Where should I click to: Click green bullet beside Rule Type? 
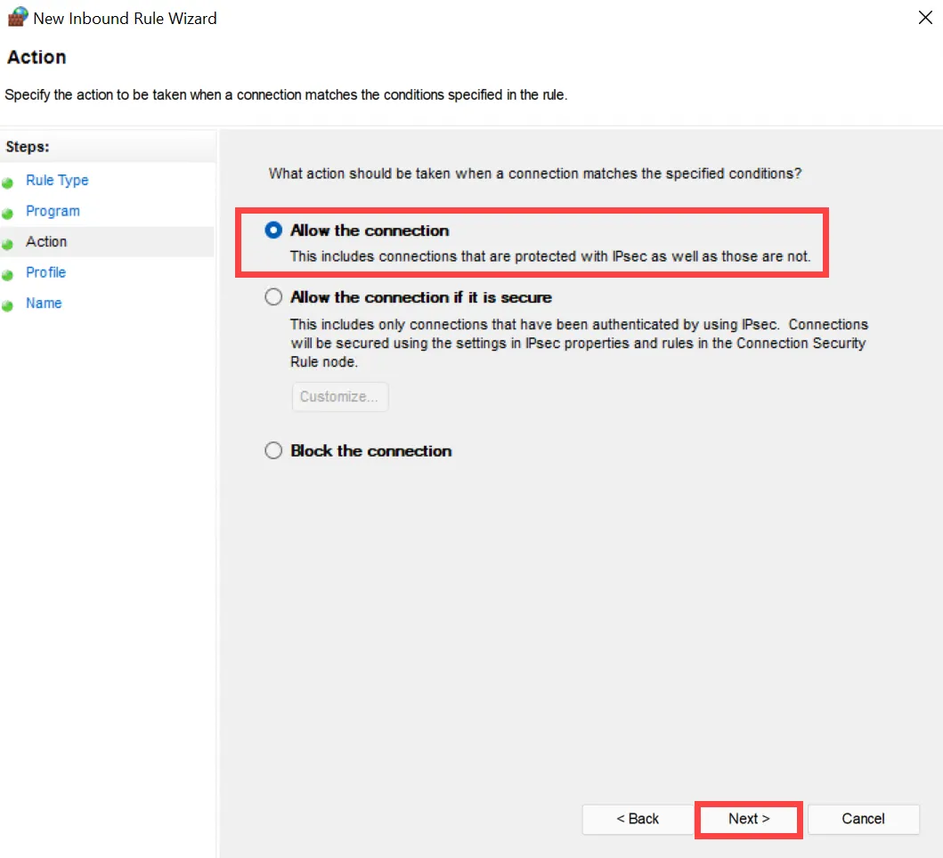(8, 183)
